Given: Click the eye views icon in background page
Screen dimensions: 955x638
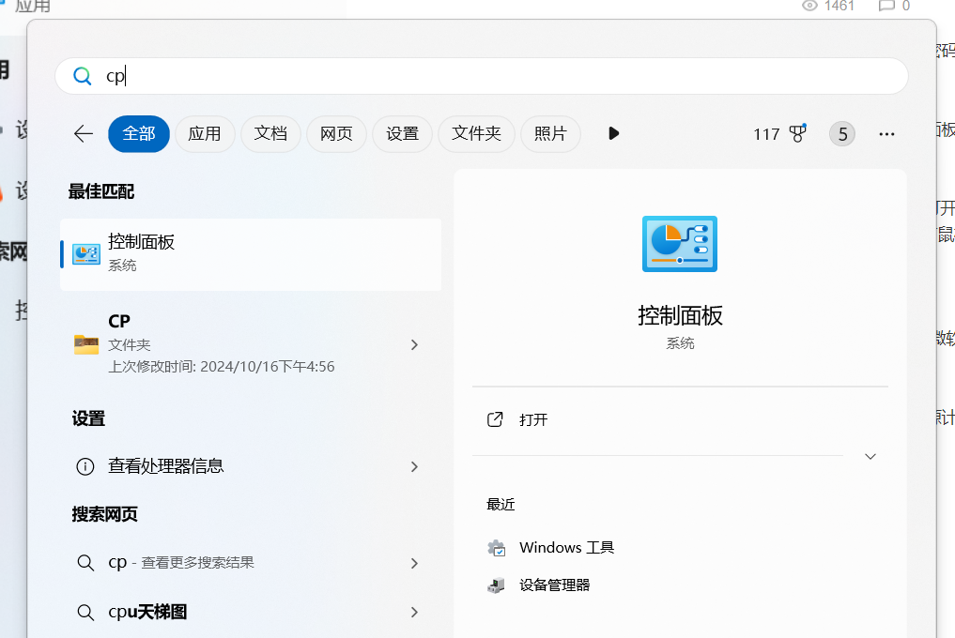Looking at the screenshot, I should 809,6.
